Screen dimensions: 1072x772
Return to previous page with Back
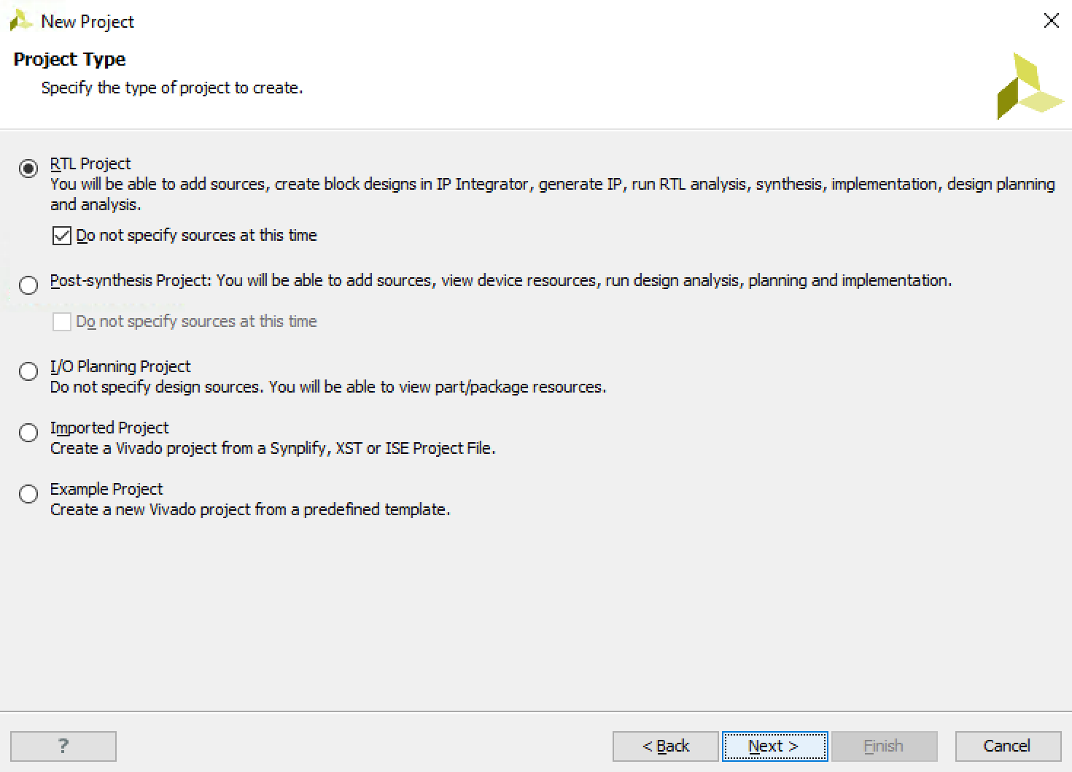(x=665, y=746)
